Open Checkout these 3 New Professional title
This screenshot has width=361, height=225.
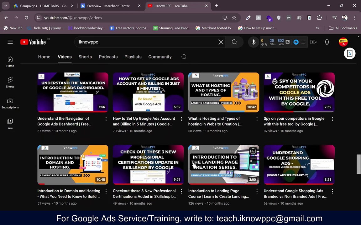point(144,193)
